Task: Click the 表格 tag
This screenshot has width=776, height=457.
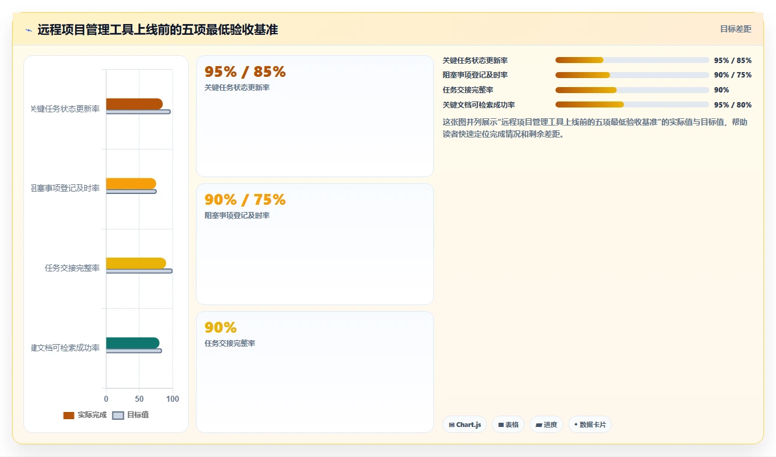Action: (508, 425)
